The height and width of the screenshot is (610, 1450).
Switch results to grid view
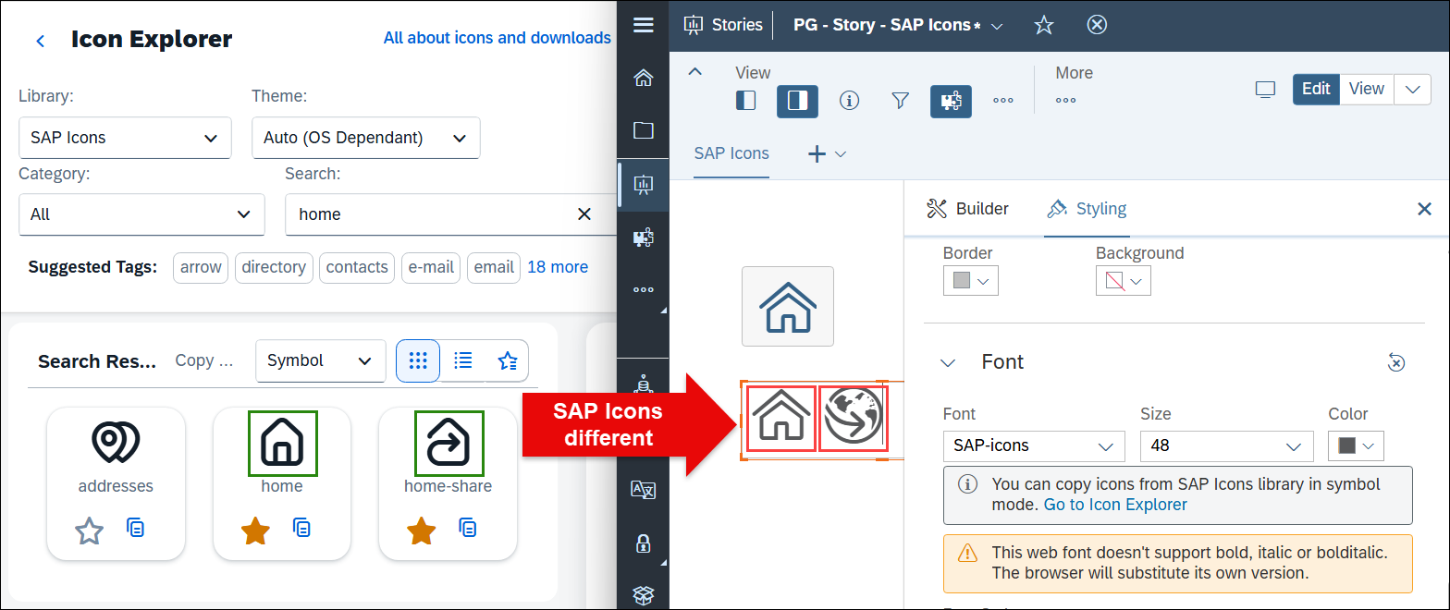click(x=418, y=360)
